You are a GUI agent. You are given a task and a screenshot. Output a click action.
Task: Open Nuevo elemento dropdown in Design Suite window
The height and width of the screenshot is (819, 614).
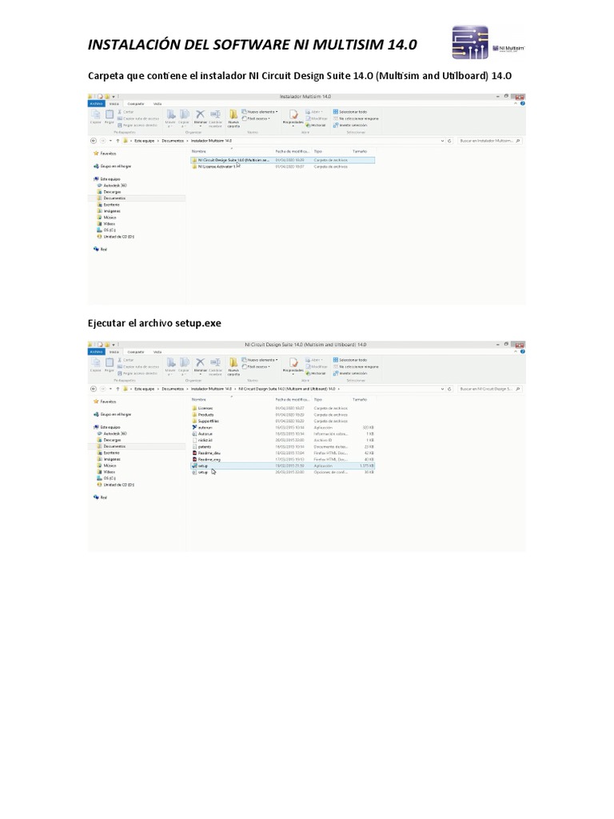(x=260, y=360)
